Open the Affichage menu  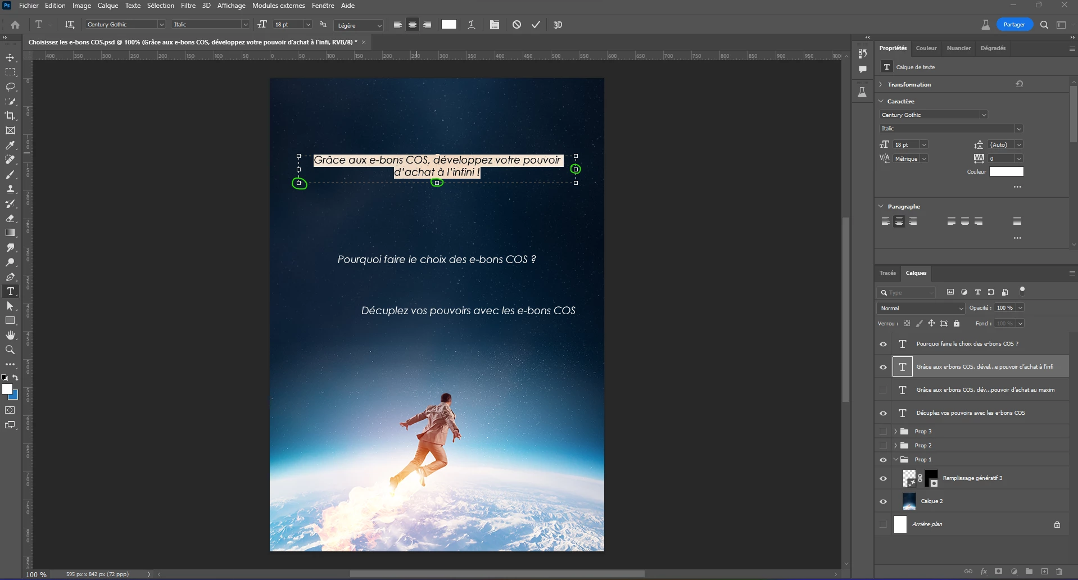pos(232,6)
